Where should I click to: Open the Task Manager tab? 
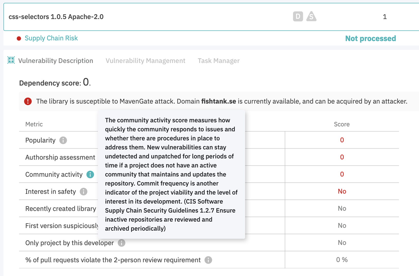tap(219, 61)
